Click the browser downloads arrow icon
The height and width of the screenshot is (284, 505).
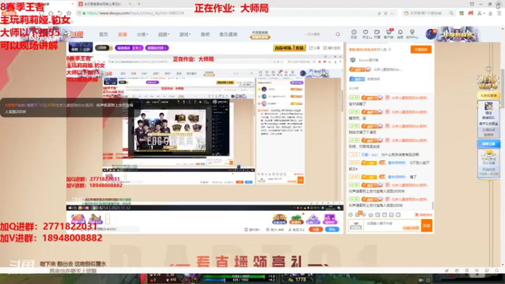click(490, 13)
